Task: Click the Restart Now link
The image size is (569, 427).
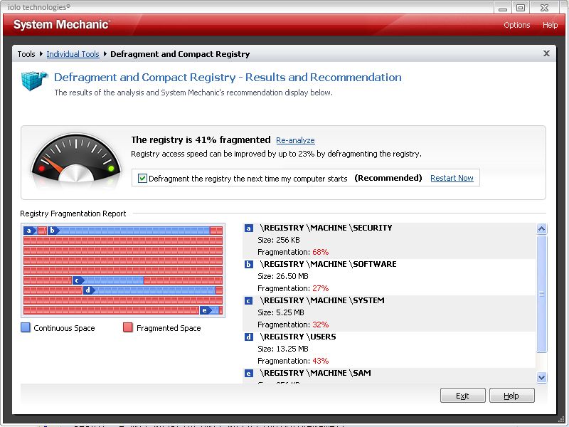Action: (x=452, y=178)
